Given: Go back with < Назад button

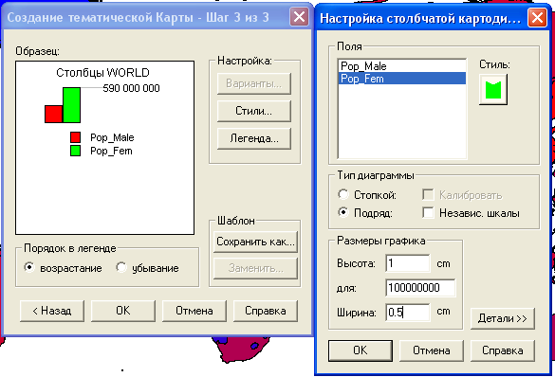Looking at the screenshot, I should [x=52, y=311].
